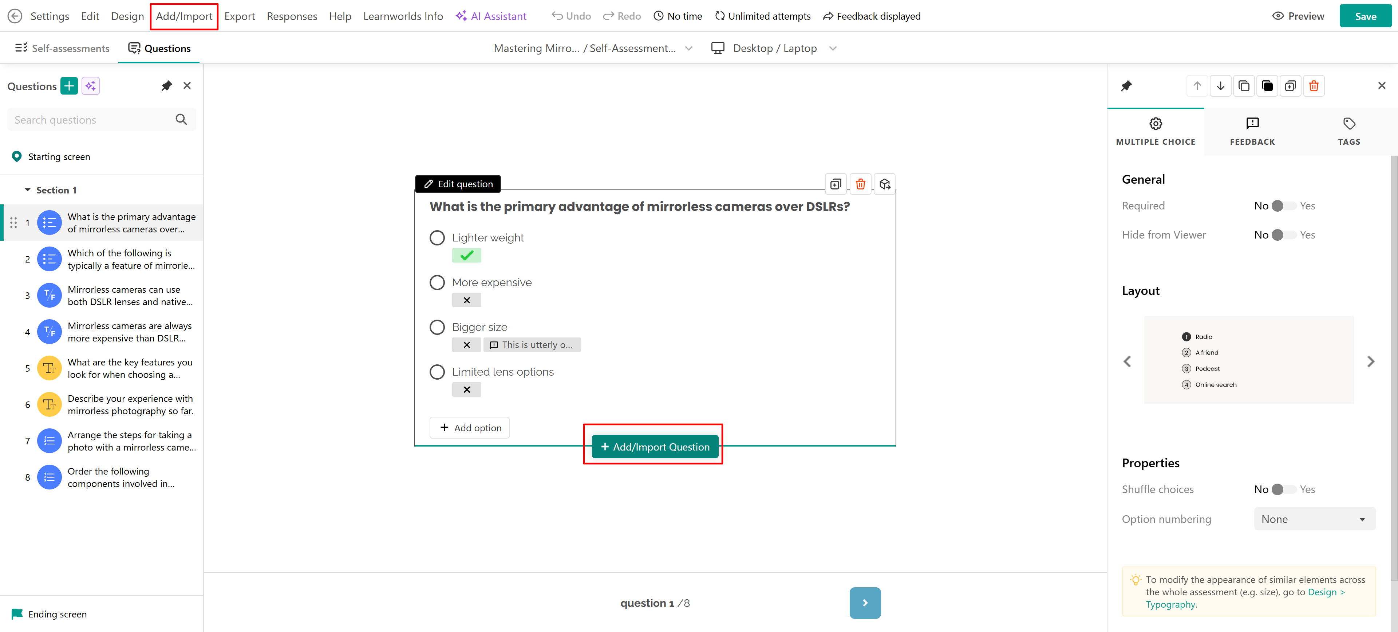The width and height of the screenshot is (1398, 632).
Task: Click the green add question plus icon
Action: click(x=69, y=86)
